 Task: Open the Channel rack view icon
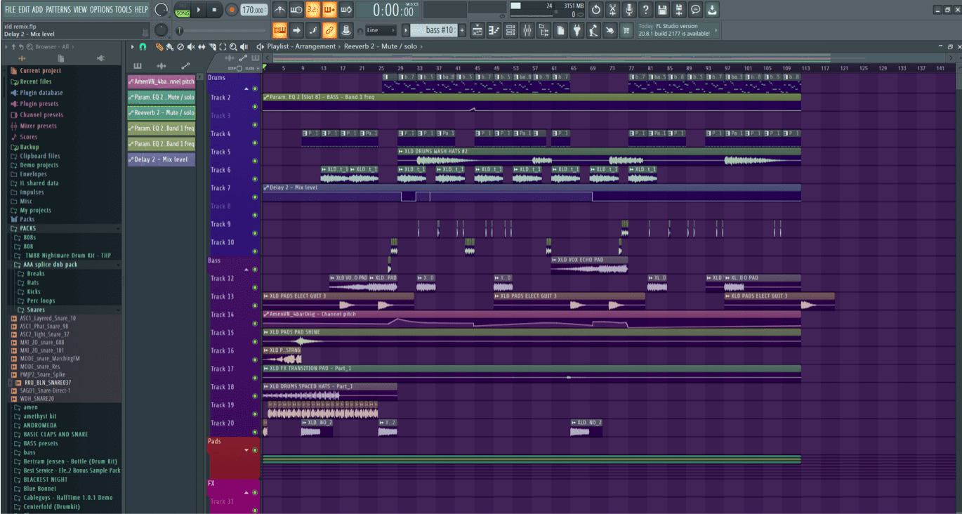pos(510,30)
